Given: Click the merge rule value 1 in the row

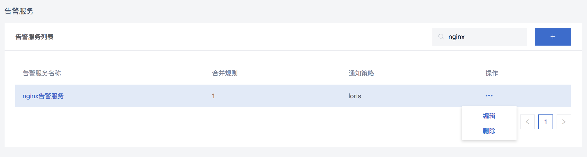Looking at the screenshot, I should pos(213,96).
